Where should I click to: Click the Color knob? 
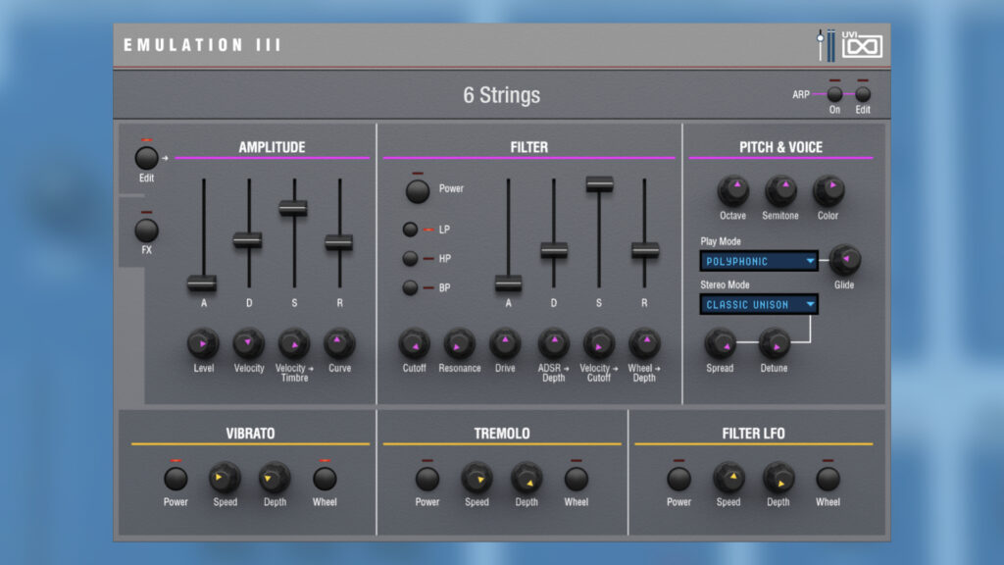(x=828, y=188)
